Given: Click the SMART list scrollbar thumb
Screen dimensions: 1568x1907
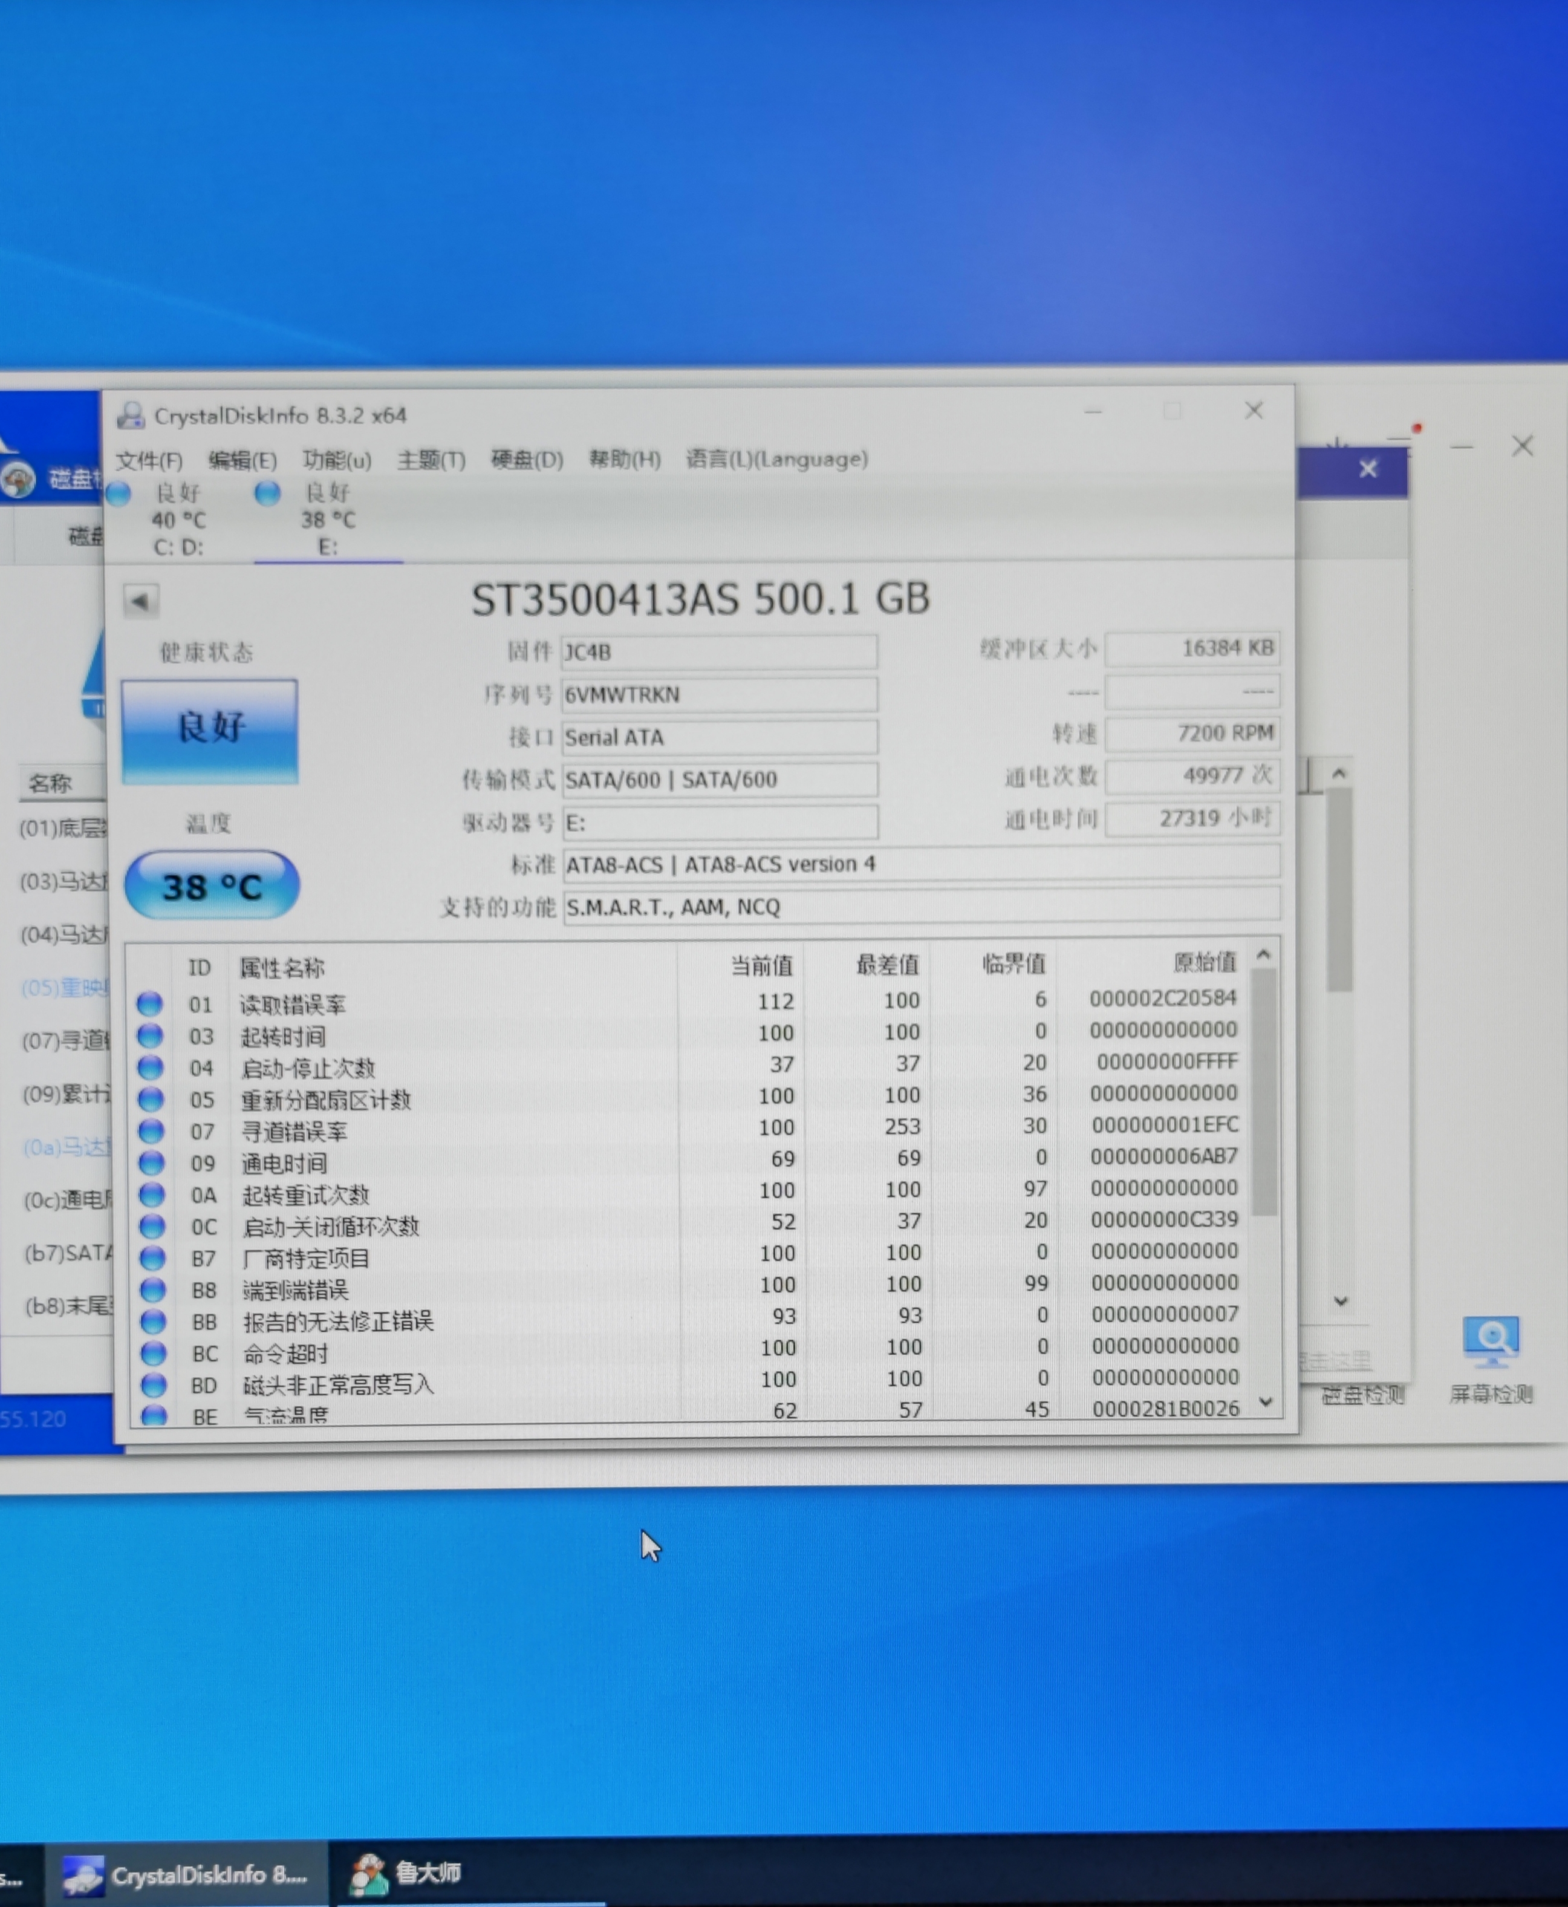Looking at the screenshot, I should [1264, 1093].
